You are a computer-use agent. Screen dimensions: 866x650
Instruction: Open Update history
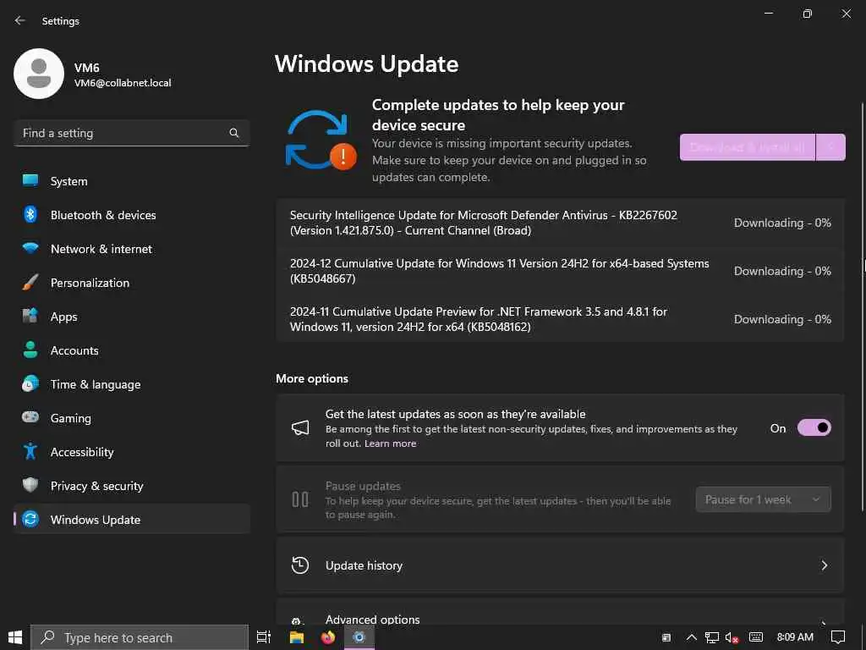[560, 565]
